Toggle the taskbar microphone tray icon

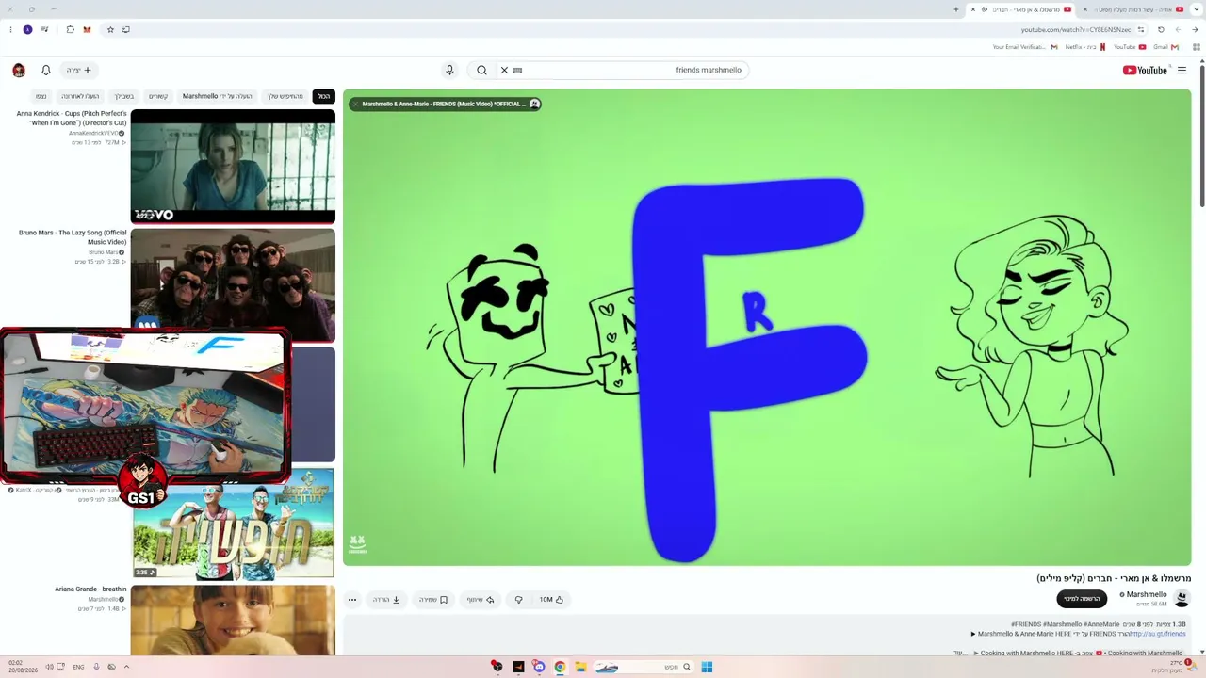pyautogui.click(x=95, y=667)
